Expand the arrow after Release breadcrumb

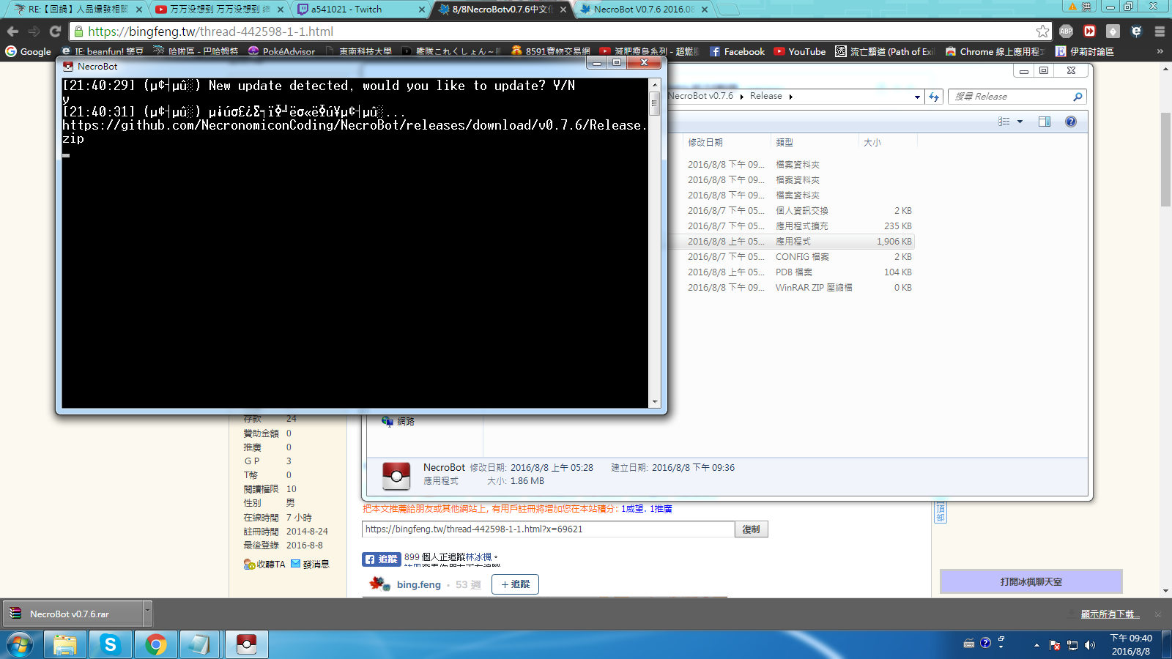pos(791,97)
